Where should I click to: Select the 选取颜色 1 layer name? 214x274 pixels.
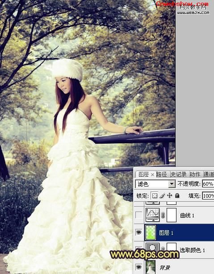click(192, 250)
